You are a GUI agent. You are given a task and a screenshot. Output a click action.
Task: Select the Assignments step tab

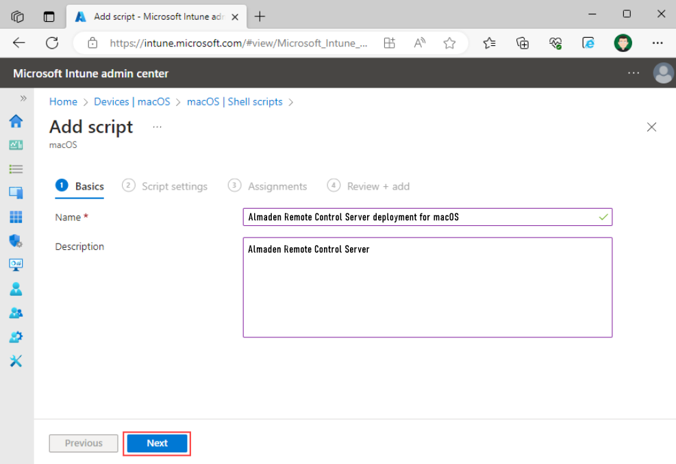[x=267, y=186]
